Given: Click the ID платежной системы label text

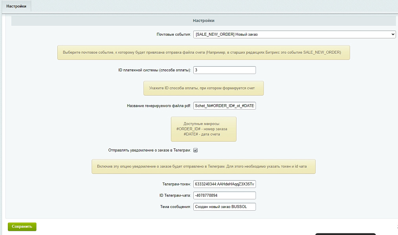Looking at the screenshot, I should tap(154, 70).
